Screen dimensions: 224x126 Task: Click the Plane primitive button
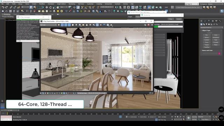pos(216,45)
